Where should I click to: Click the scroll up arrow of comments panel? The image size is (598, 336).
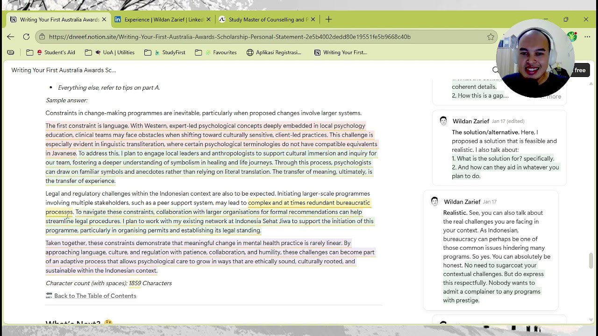[591, 84]
